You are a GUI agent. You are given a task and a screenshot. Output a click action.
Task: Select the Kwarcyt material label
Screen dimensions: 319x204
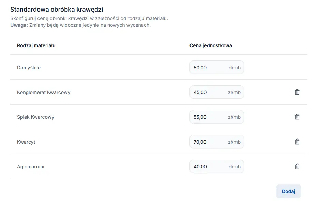point(26,142)
